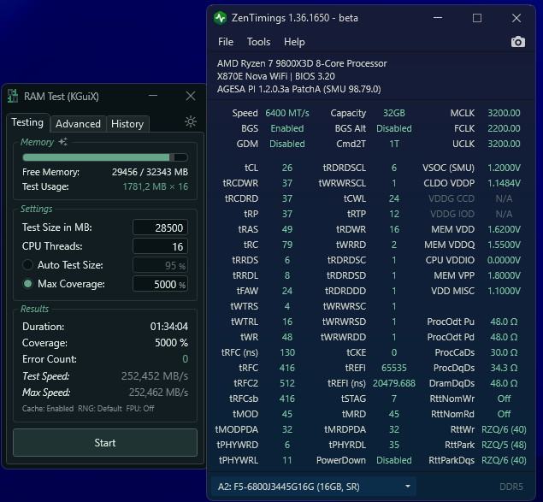543x502 pixels.
Task: Close the RAM Test (KGuiX) window
Action: point(191,96)
